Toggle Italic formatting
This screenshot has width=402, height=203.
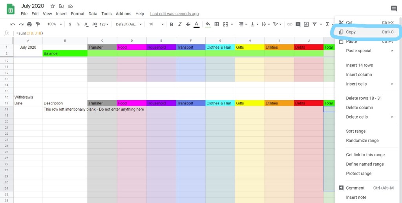click(180, 24)
